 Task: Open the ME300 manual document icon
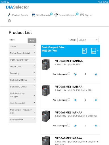pos(85,51)
